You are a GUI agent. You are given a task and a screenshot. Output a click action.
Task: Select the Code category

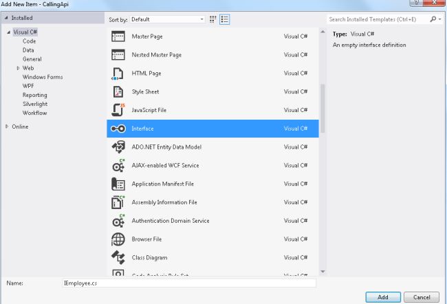(x=30, y=41)
